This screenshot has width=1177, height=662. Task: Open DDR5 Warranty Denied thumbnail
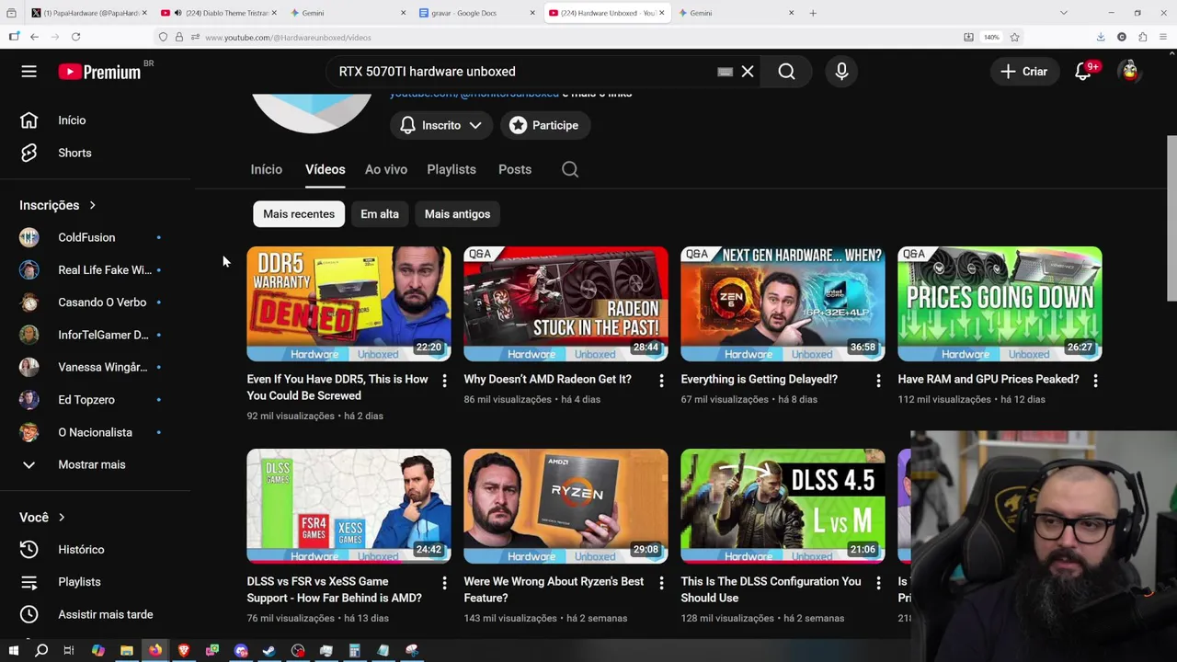point(349,303)
